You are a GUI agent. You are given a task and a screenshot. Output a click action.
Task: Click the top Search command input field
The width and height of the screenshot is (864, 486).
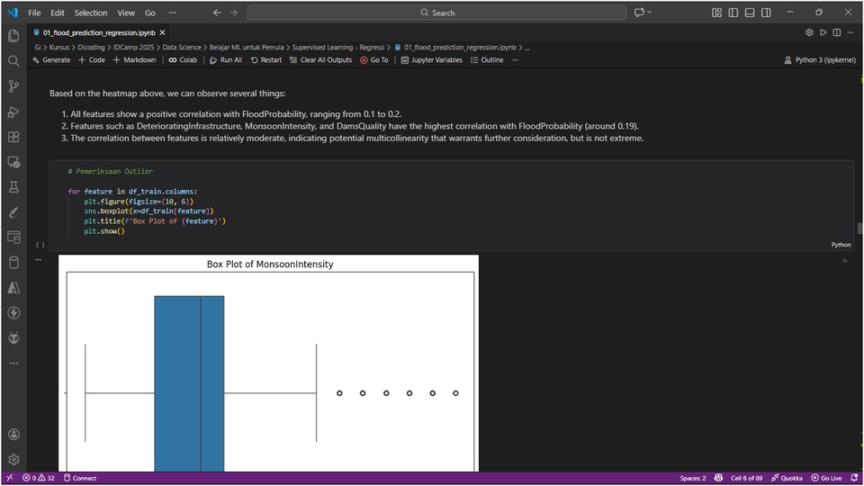point(436,13)
